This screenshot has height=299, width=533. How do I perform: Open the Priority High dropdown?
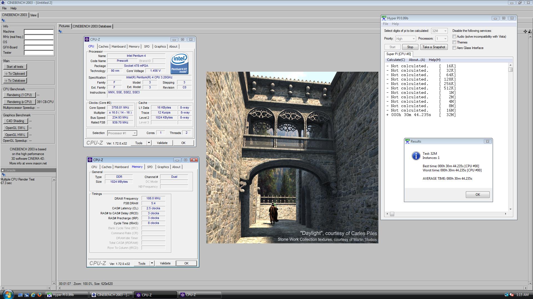click(x=405, y=39)
